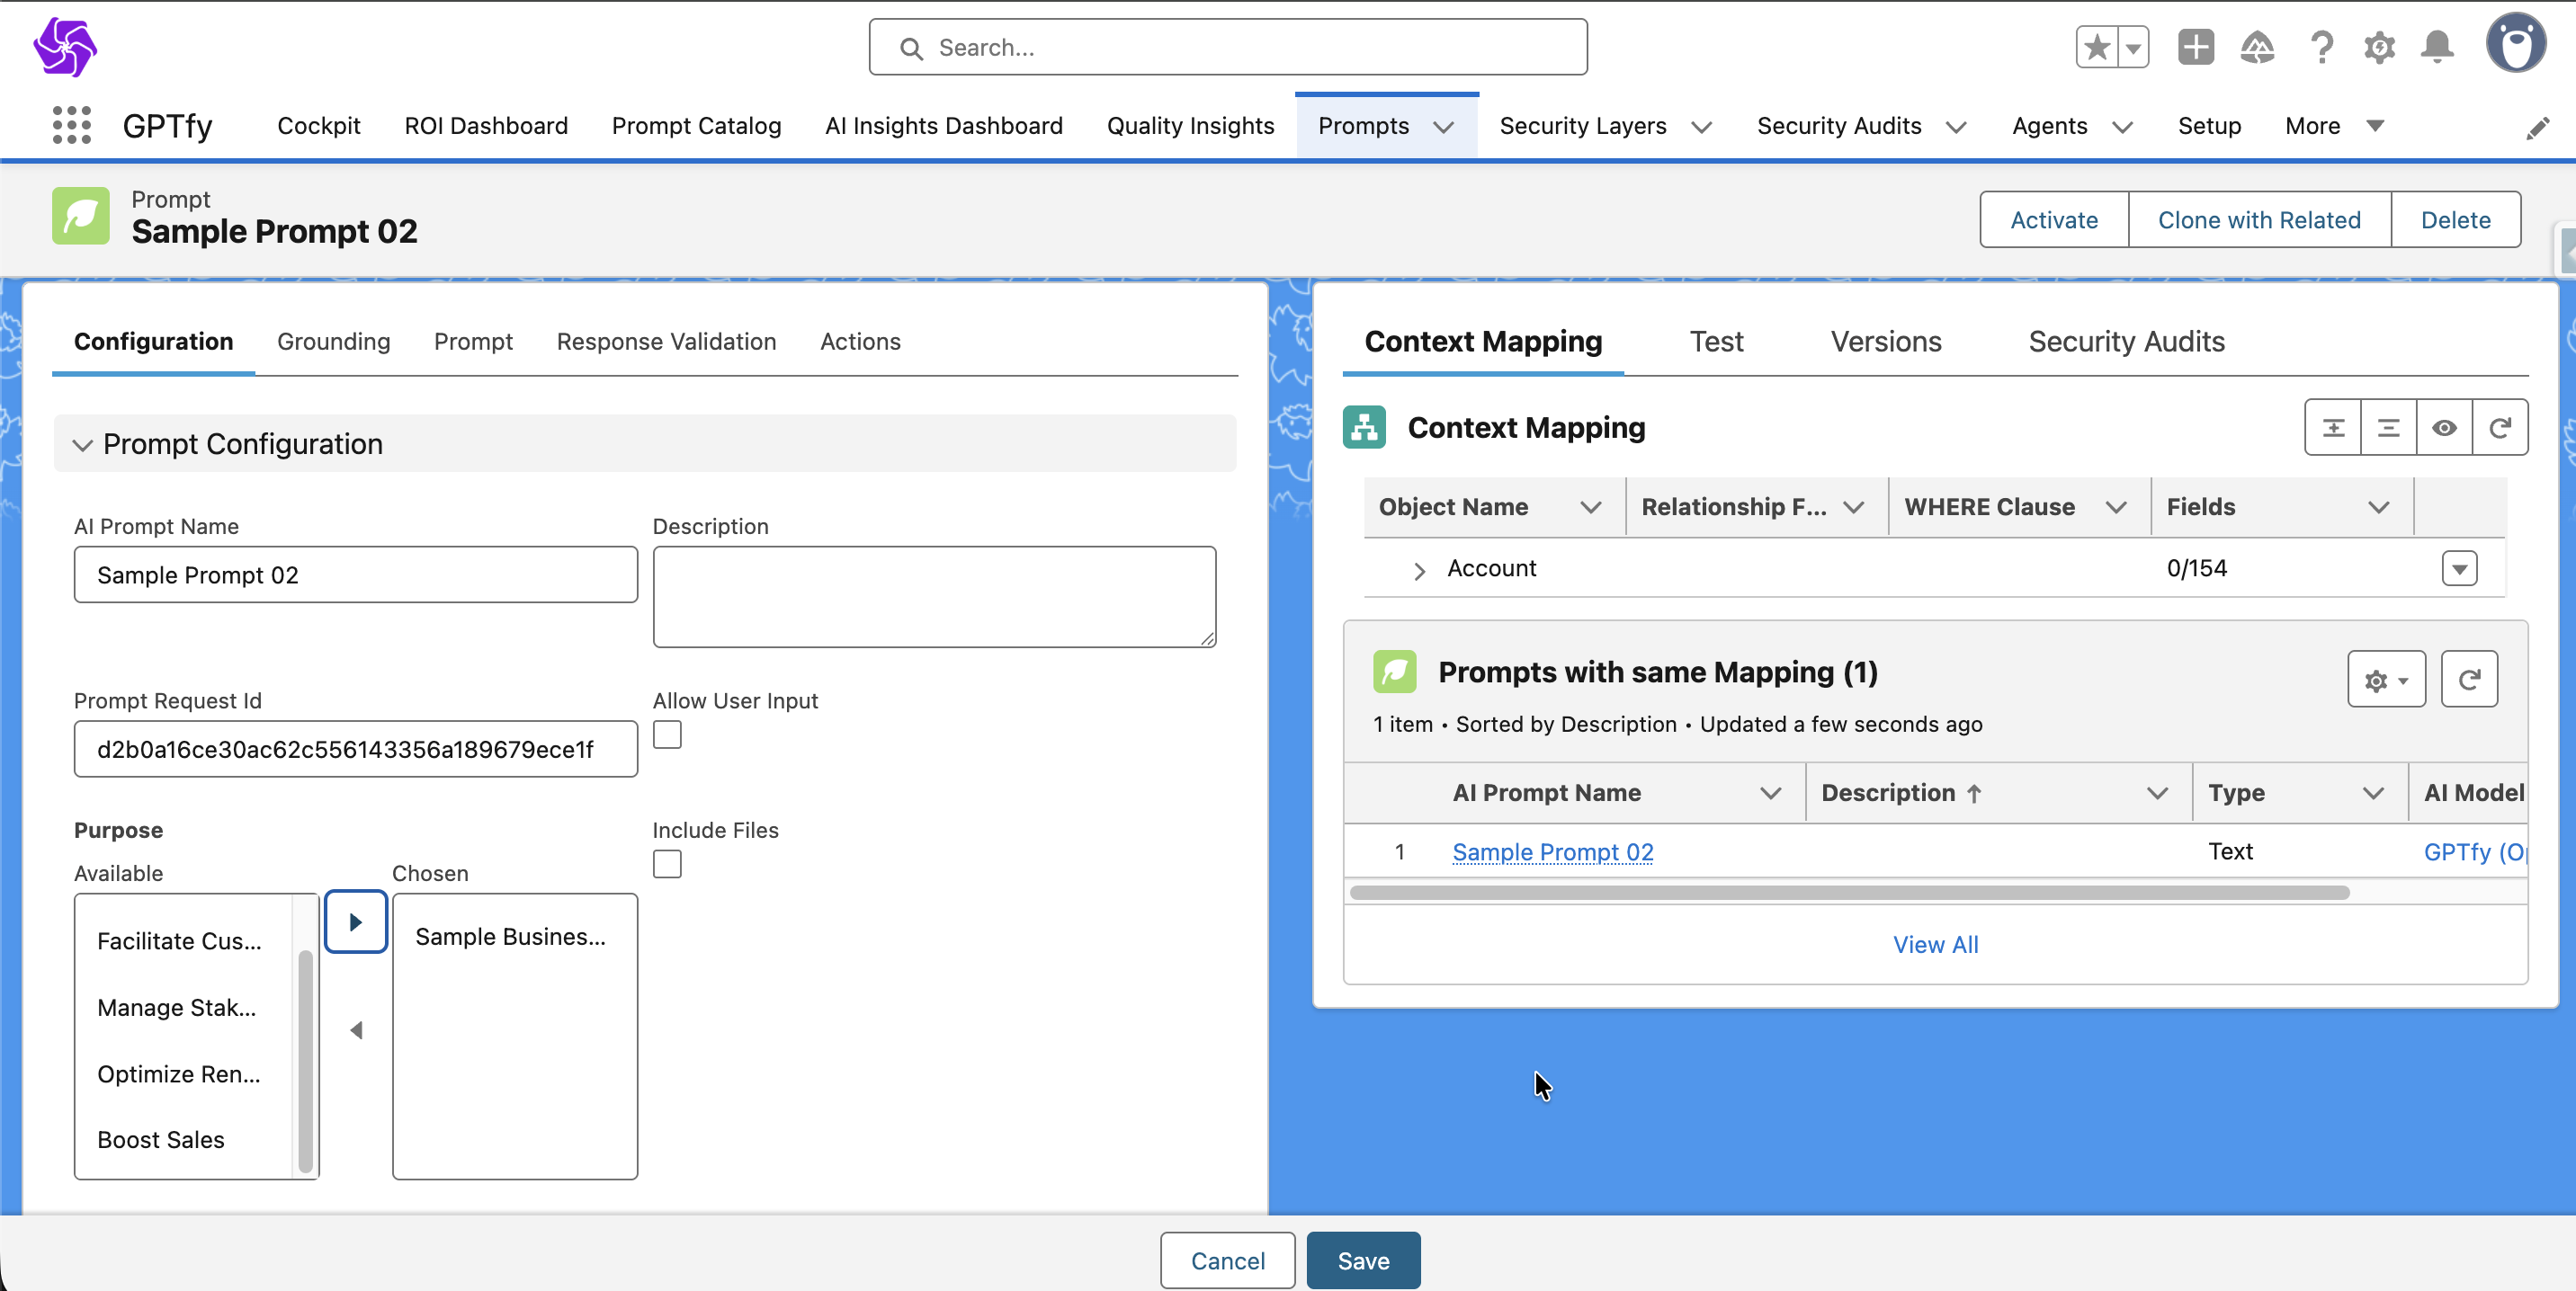Click the Clone with Related button

click(x=2258, y=220)
